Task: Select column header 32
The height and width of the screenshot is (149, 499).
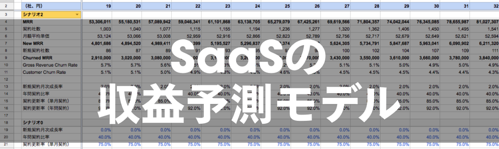Action: pyautogui.click(x=484, y=6)
